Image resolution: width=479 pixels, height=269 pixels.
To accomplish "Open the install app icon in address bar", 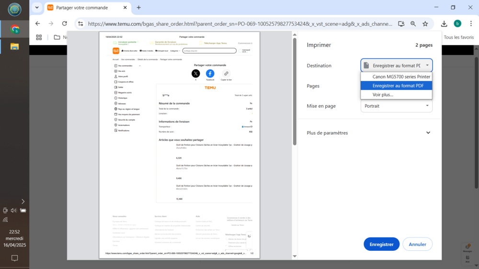I will coord(401,23).
